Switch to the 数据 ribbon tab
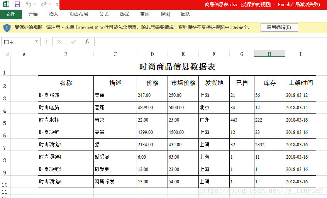327x198 pixels. (124, 14)
